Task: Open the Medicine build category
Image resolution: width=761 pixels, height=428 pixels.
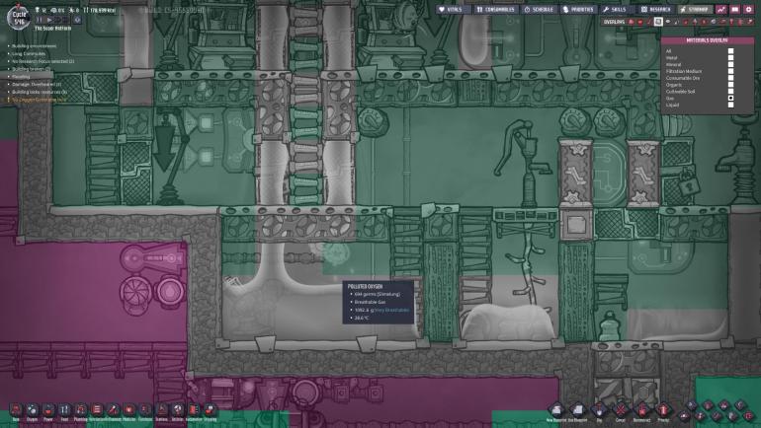Action: pos(129,409)
